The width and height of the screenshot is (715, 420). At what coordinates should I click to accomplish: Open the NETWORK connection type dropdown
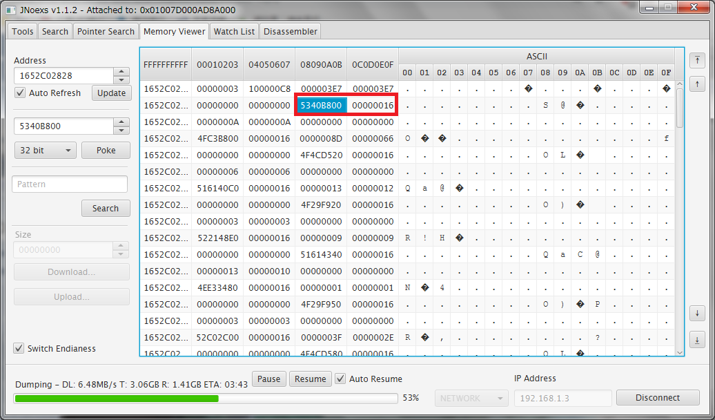click(471, 398)
